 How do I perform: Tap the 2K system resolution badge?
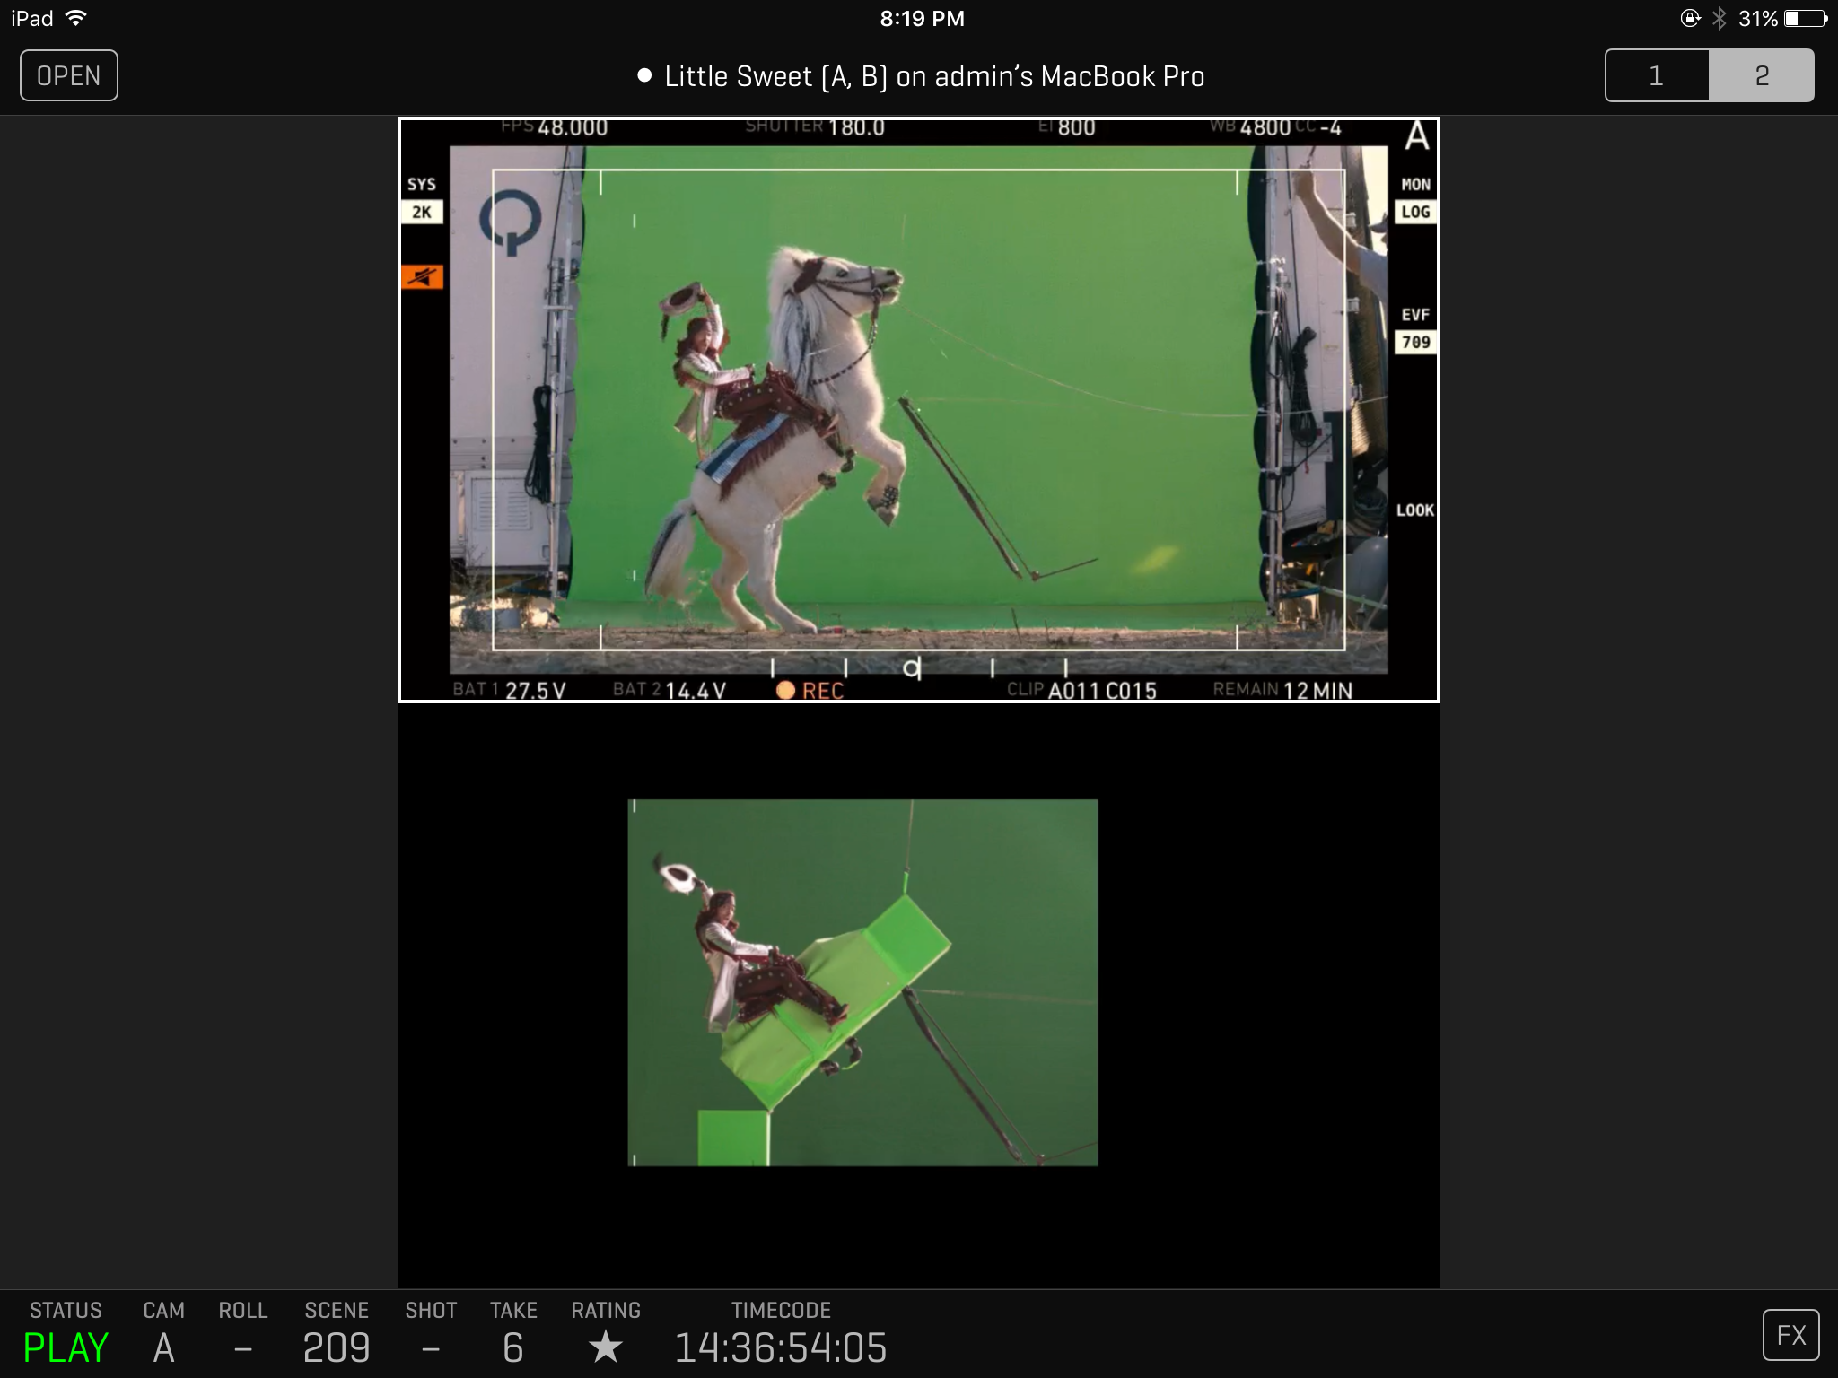point(422,212)
